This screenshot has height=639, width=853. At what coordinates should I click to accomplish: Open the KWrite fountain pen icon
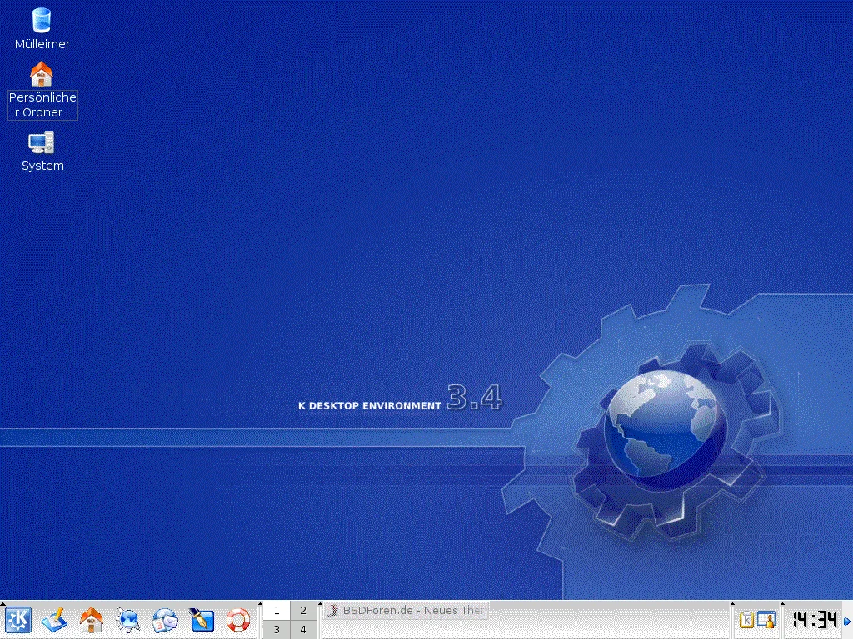(x=202, y=620)
